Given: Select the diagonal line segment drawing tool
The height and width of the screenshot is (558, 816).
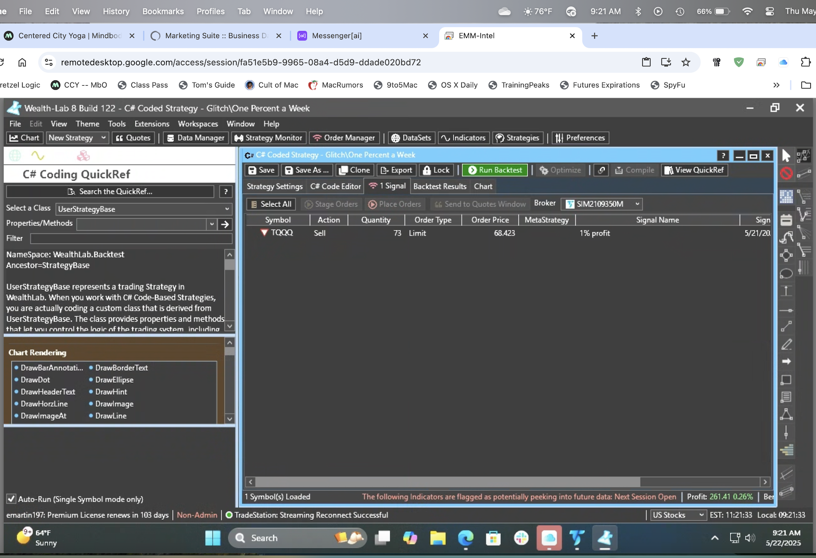Looking at the screenshot, I should [786, 327].
